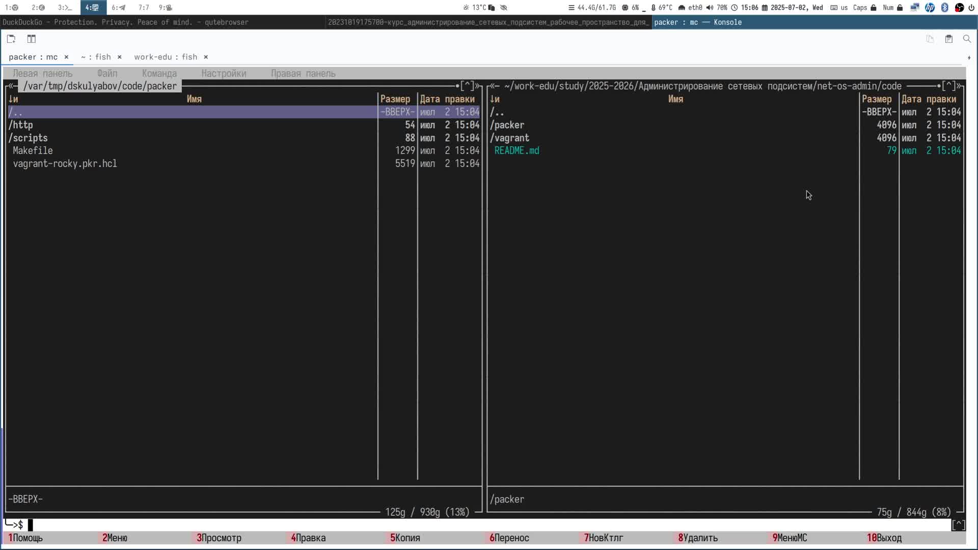This screenshot has width=978, height=550.
Task: Switch to workspace 9 camera icon
Action: click(x=166, y=8)
